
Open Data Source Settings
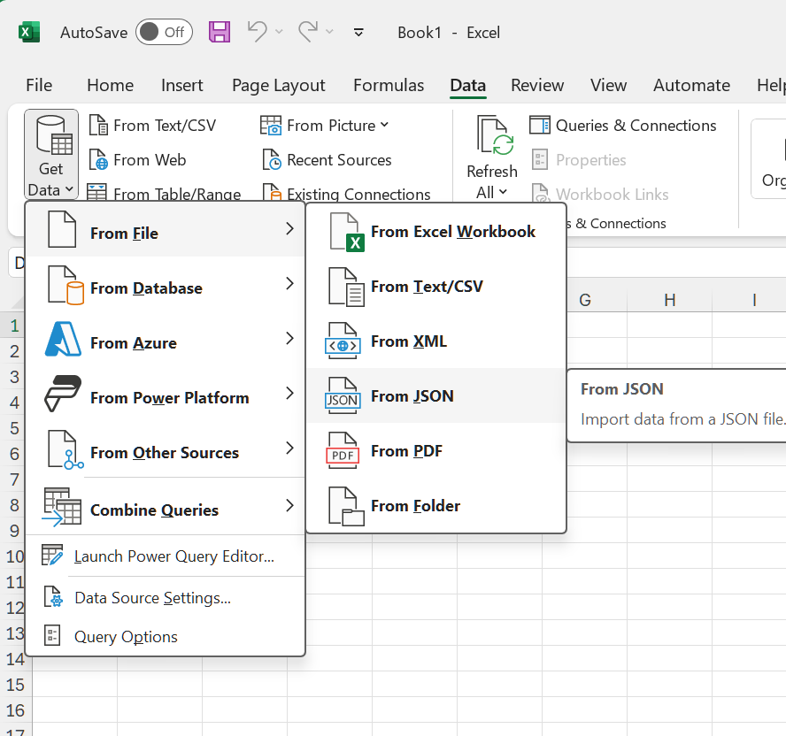[166, 597]
